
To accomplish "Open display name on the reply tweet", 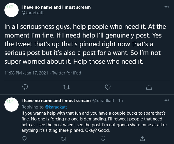I will [56, 101].
